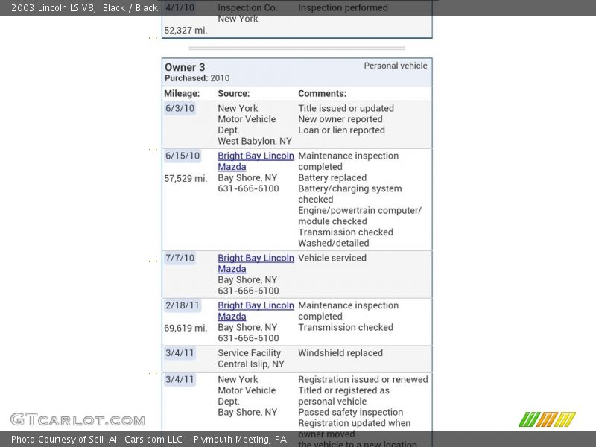Click the Mileage: column header
Screen dimensions: 596x447
(x=182, y=94)
